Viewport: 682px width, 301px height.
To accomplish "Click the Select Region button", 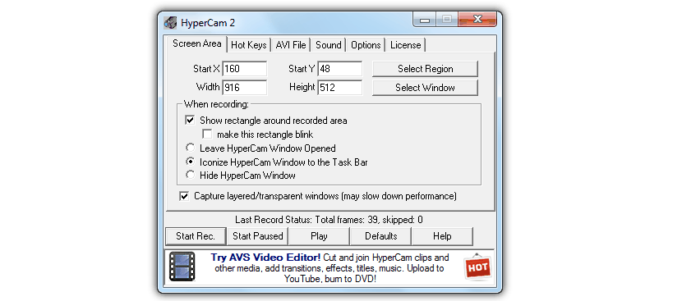I will [425, 69].
